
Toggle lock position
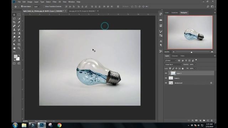[x=176, y=69]
